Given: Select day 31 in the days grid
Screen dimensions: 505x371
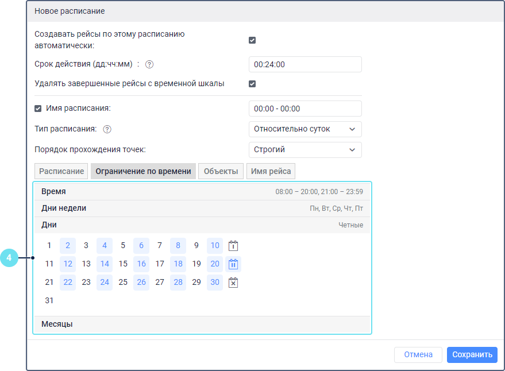Looking at the screenshot, I should click(x=49, y=300).
